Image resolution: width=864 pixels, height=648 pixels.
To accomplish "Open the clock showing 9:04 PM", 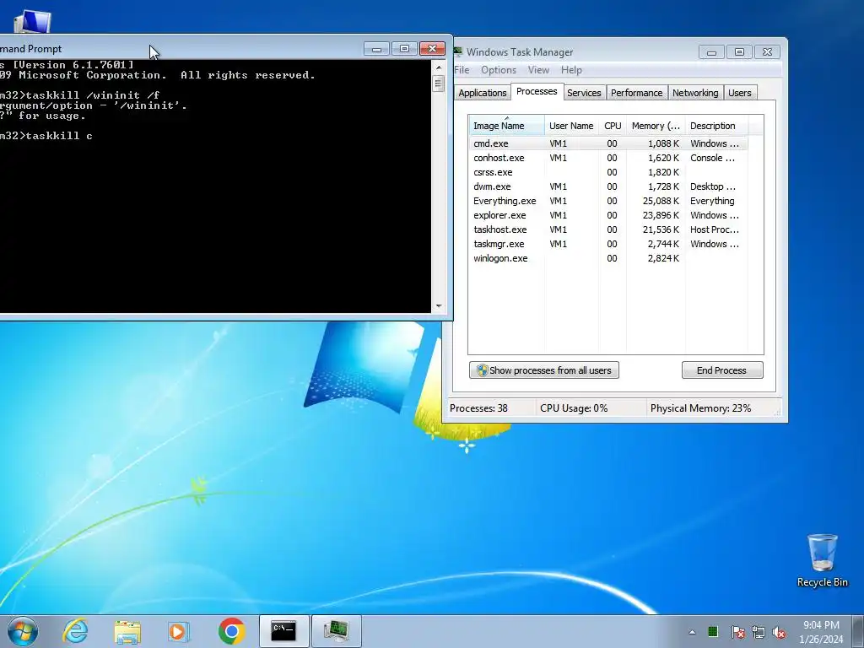I will (821, 625).
